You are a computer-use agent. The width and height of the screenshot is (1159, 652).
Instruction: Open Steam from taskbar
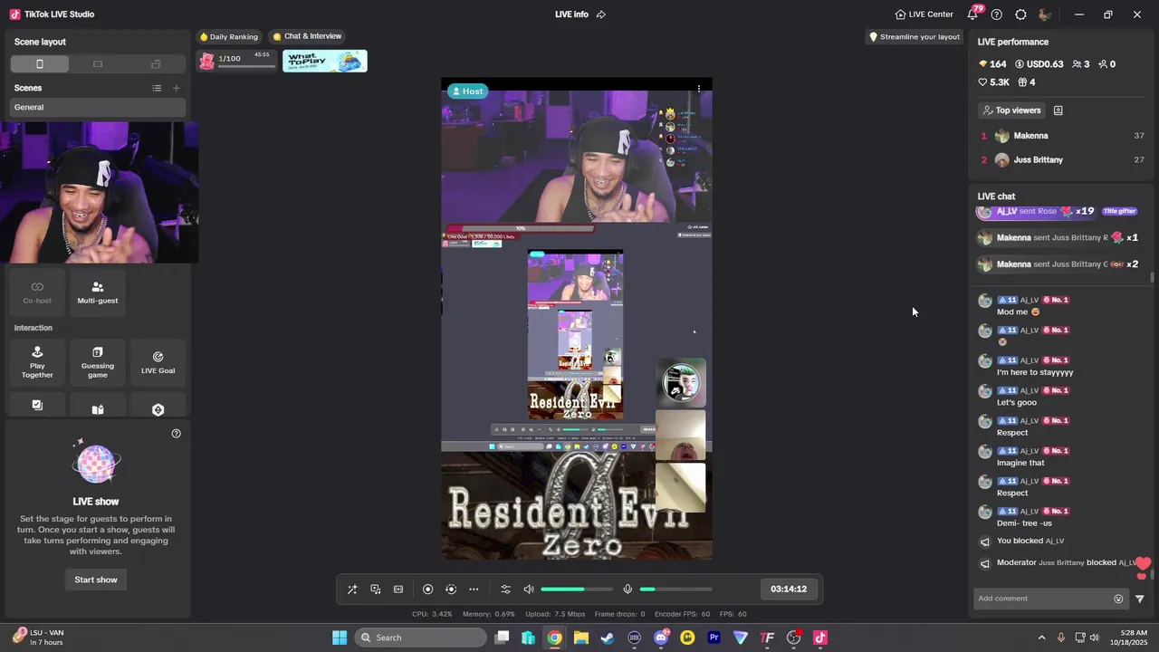coord(608,638)
